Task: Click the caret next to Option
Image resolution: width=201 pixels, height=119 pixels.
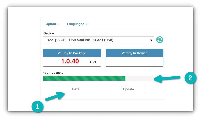Action: tap(58, 24)
